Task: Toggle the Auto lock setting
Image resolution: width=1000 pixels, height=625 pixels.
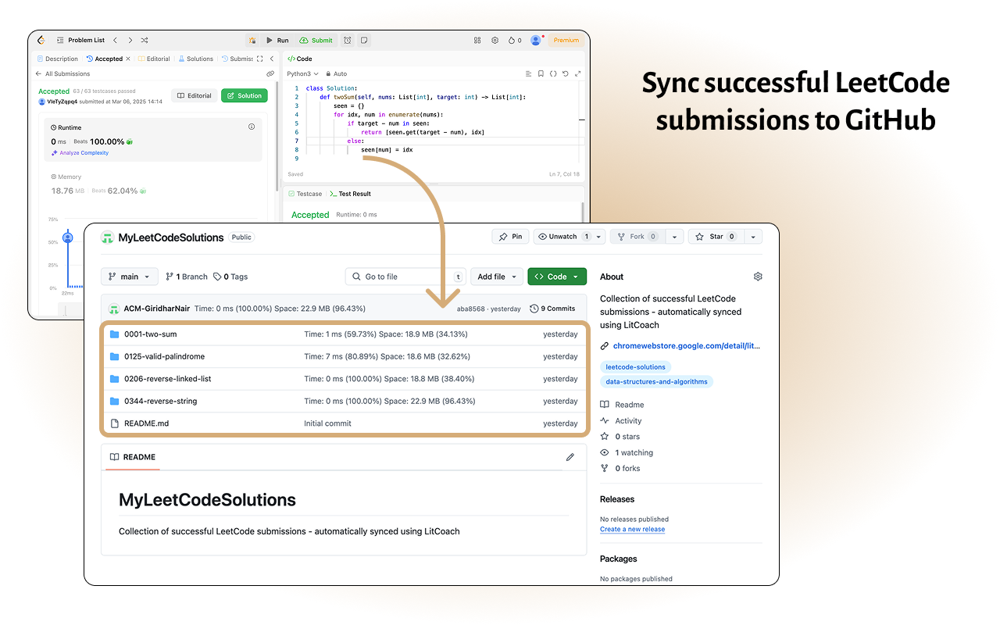Action: coord(337,73)
